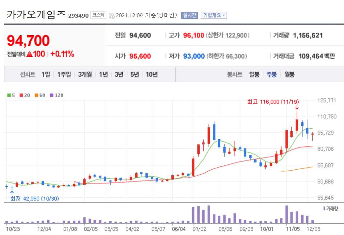This screenshot has height=235, width=344.
Task: Select the 5년 line chart period
Action: point(135,75)
